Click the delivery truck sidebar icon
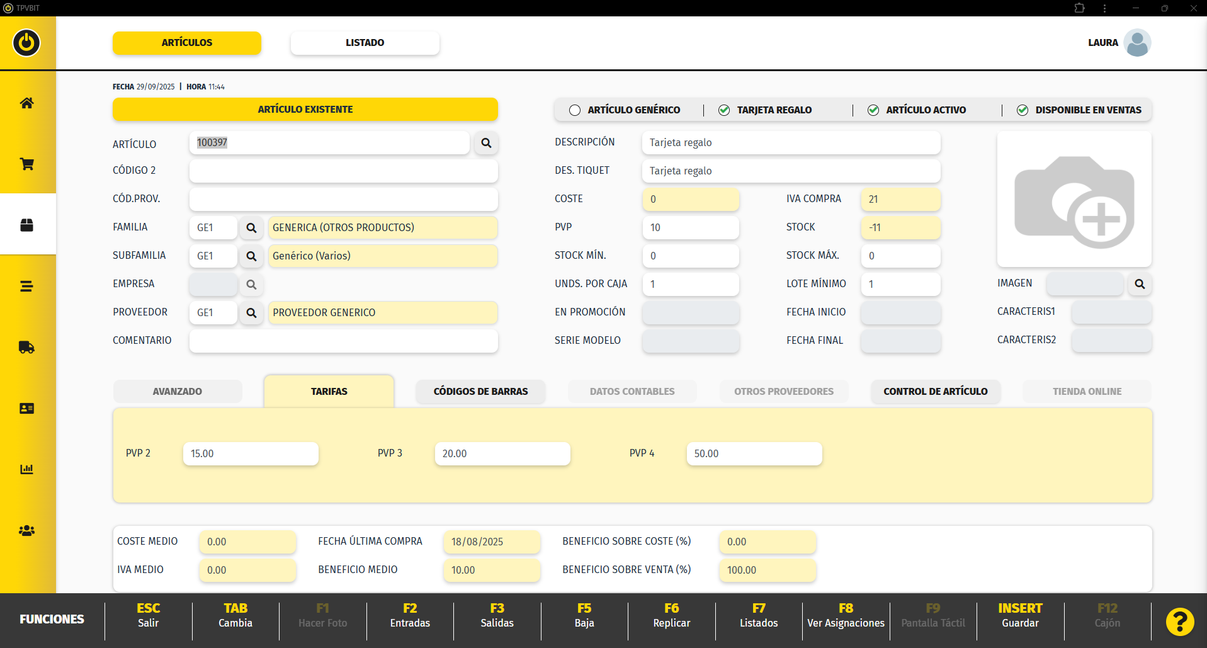The image size is (1207, 648). [x=26, y=348]
